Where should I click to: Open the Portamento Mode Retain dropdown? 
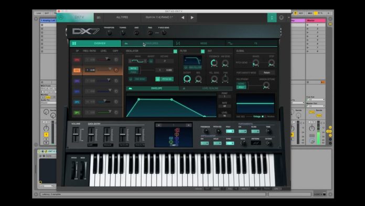pos(267,73)
